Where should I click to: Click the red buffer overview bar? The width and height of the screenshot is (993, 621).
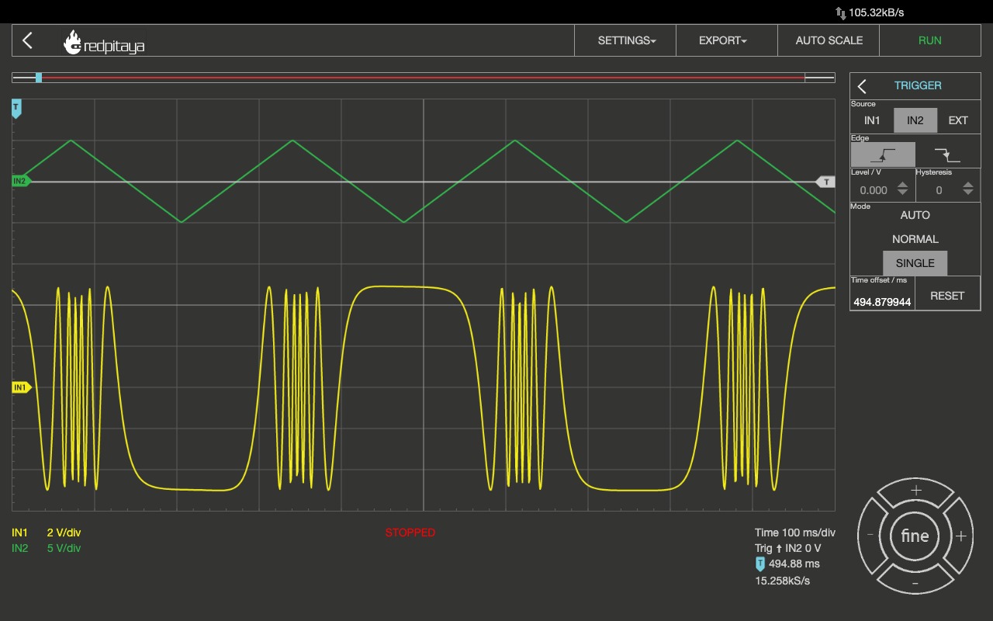pos(423,78)
